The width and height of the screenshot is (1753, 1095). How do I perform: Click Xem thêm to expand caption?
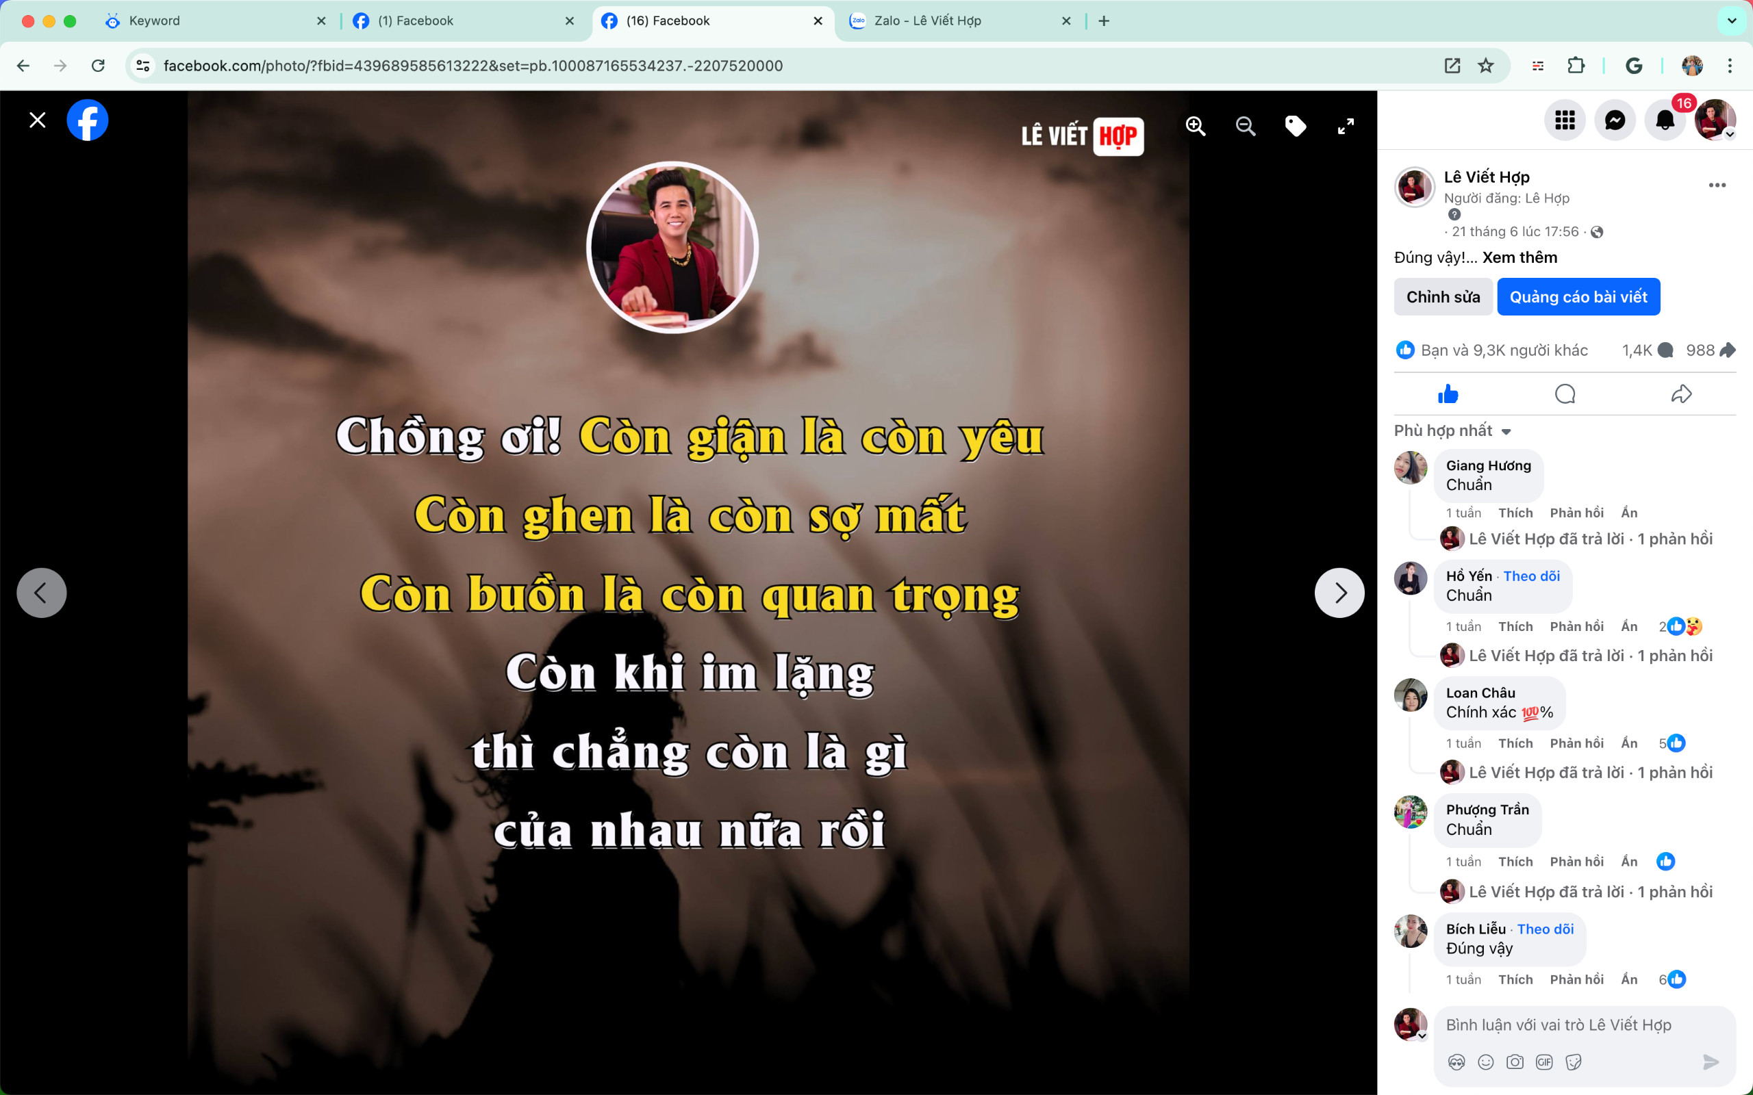coord(1519,258)
